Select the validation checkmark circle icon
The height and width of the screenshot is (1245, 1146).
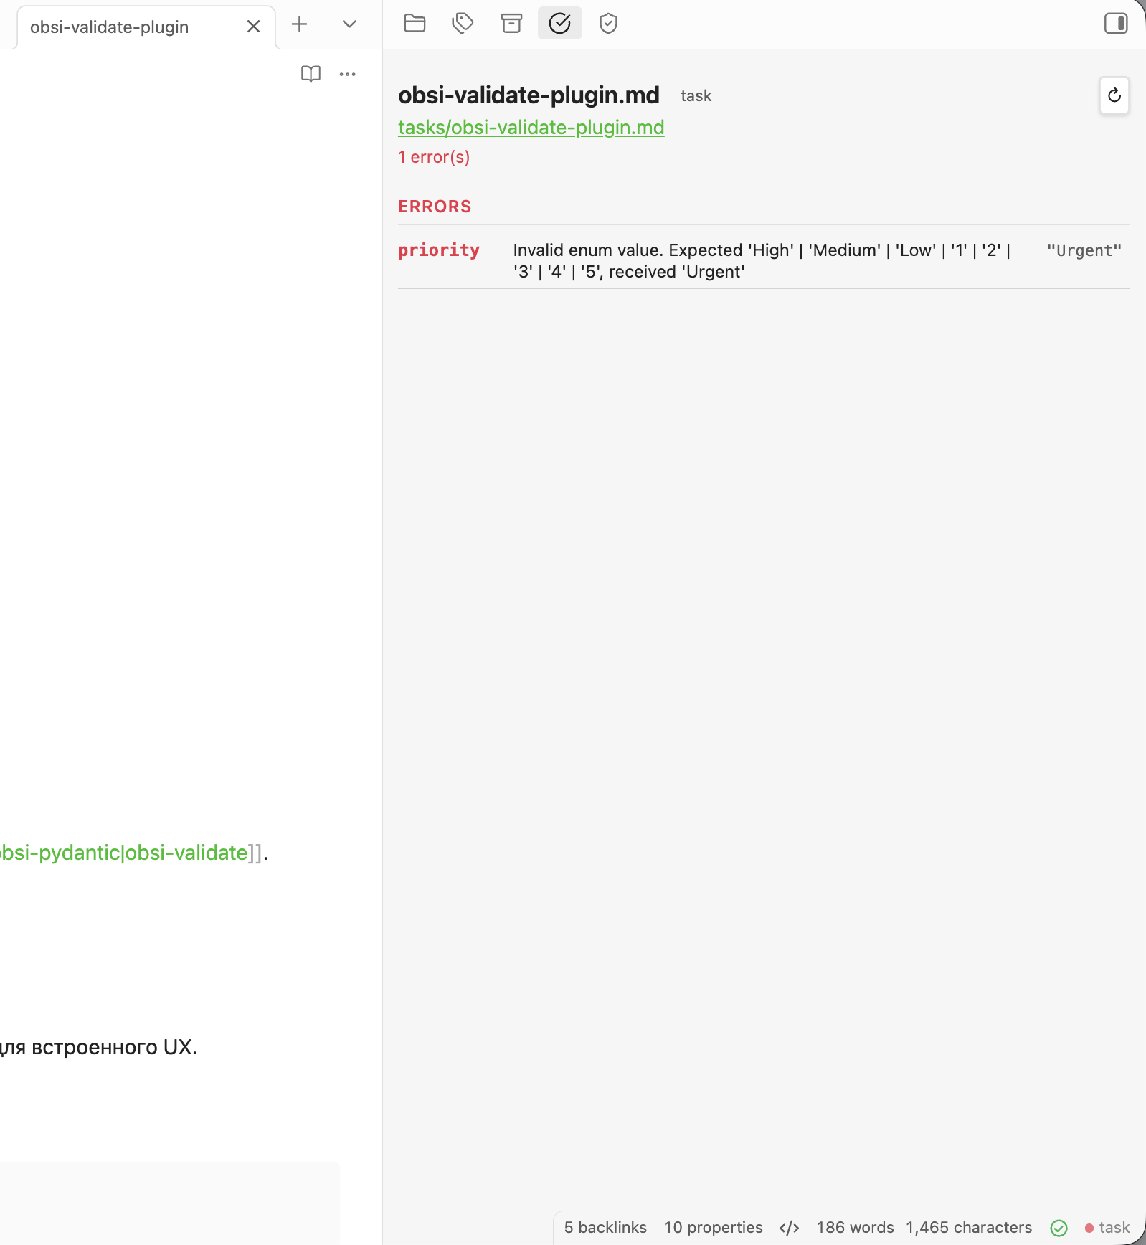pos(559,24)
